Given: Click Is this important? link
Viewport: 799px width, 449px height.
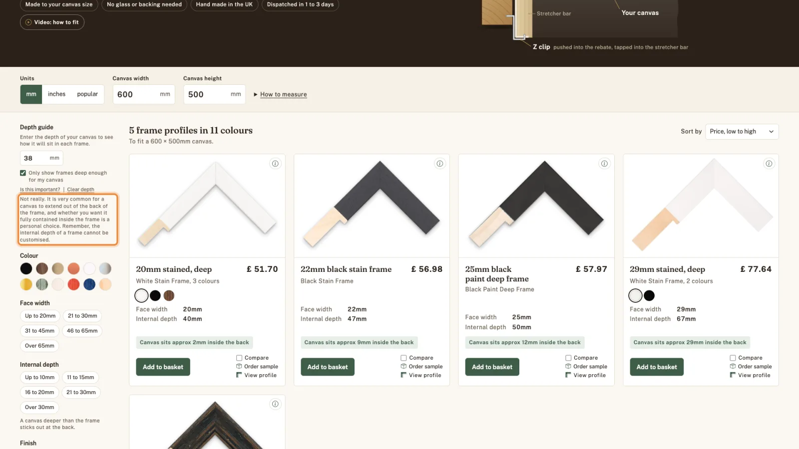Looking at the screenshot, I should (x=40, y=190).
